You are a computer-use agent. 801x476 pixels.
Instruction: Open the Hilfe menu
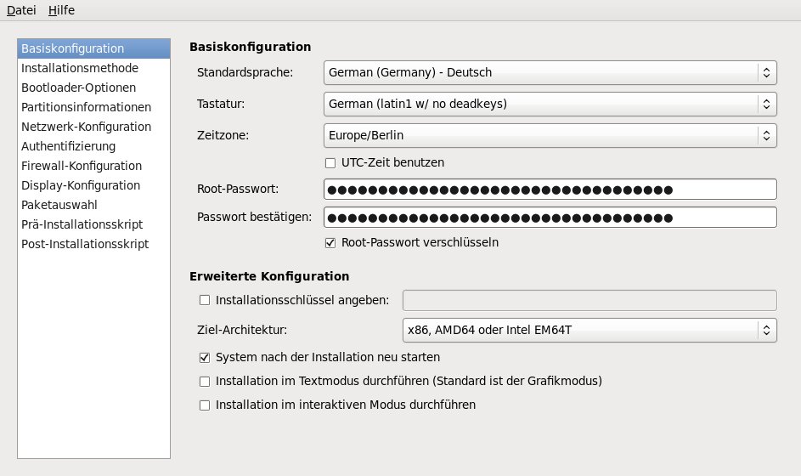tap(61, 10)
